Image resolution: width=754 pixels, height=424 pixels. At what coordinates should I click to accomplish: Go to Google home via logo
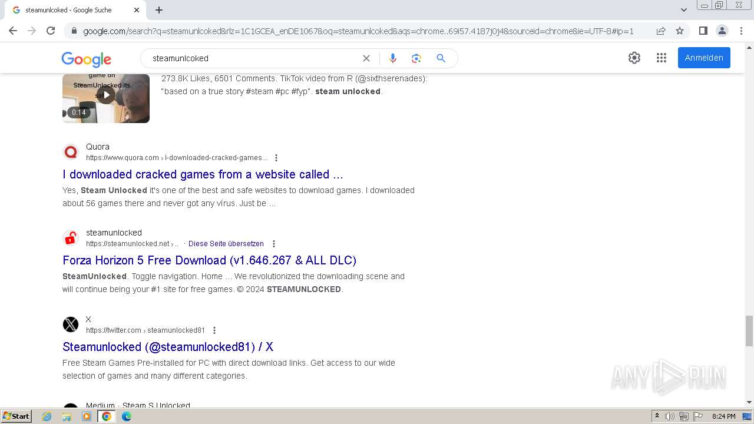pyautogui.click(x=87, y=59)
